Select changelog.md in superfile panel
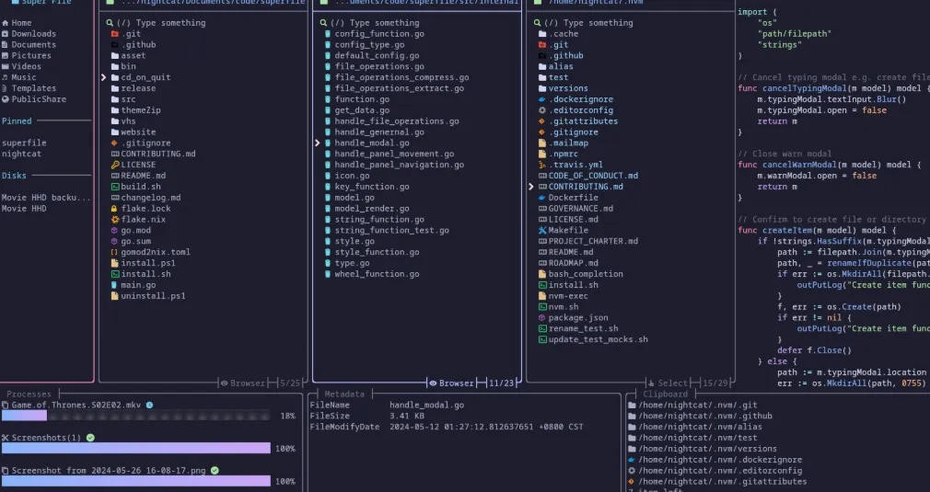930x492 pixels. [151, 198]
